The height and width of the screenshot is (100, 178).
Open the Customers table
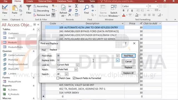[x=13, y=33]
